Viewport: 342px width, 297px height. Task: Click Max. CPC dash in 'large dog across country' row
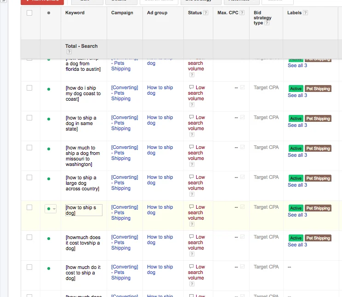tap(236, 177)
